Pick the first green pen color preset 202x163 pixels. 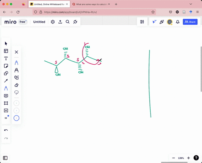(x=16, y=103)
